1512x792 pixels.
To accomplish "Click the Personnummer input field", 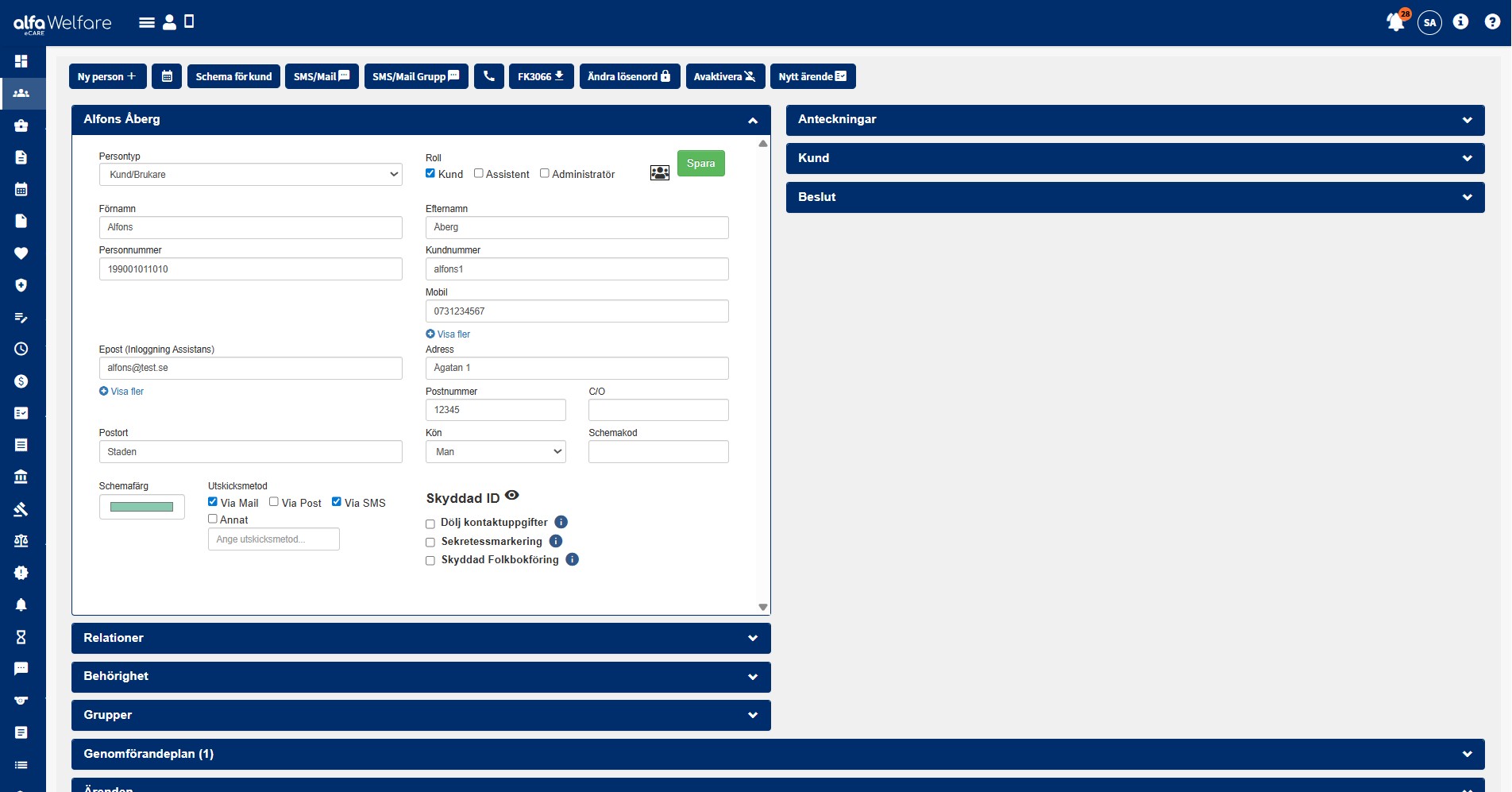I will 250,269.
